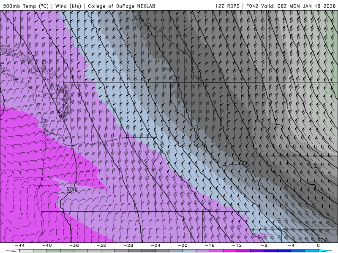Pick the pale green colorbar segment below -44

coord(26,251)
